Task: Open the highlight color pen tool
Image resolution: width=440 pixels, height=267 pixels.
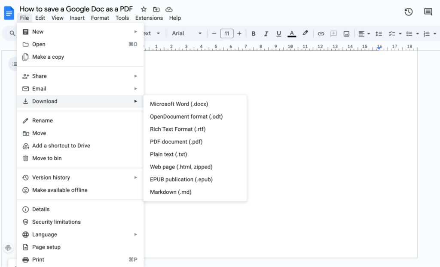Action: pyautogui.click(x=306, y=33)
